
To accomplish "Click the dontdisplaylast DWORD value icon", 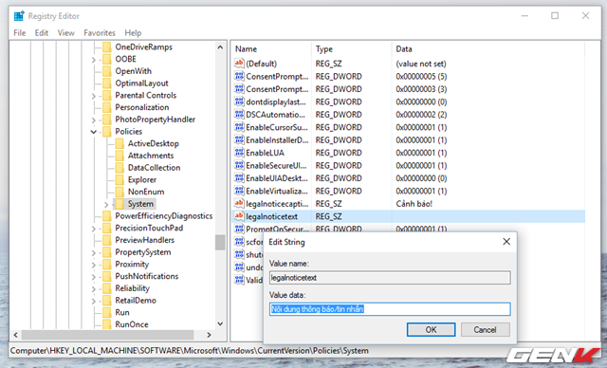I will (x=239, y=101).
